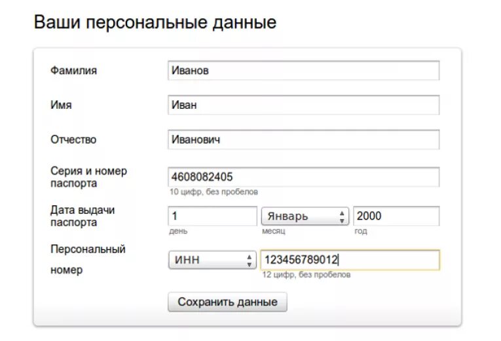Click the '12 цифр, без пробелов' hint
Image resolution: width=501 pixels, height=341 pixels.
306,275
